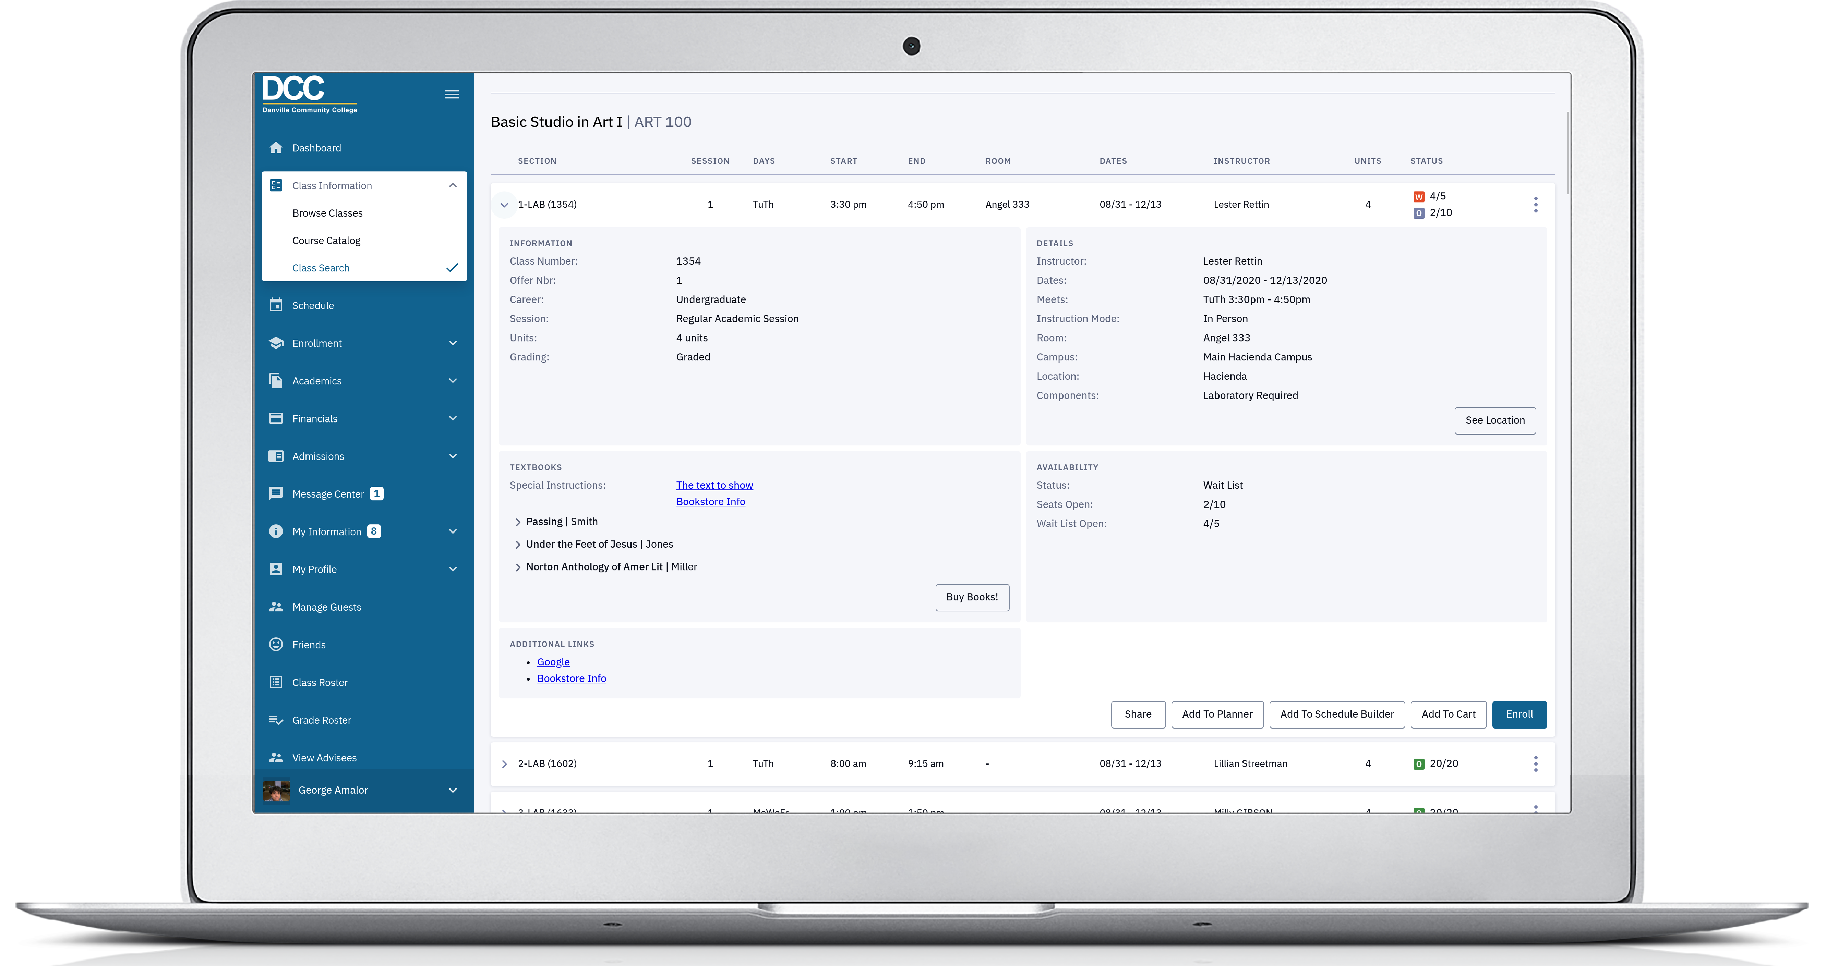Open George Amalor user dropdown chevron
Screen dimensions: 1826x966
tap(452, 790)
